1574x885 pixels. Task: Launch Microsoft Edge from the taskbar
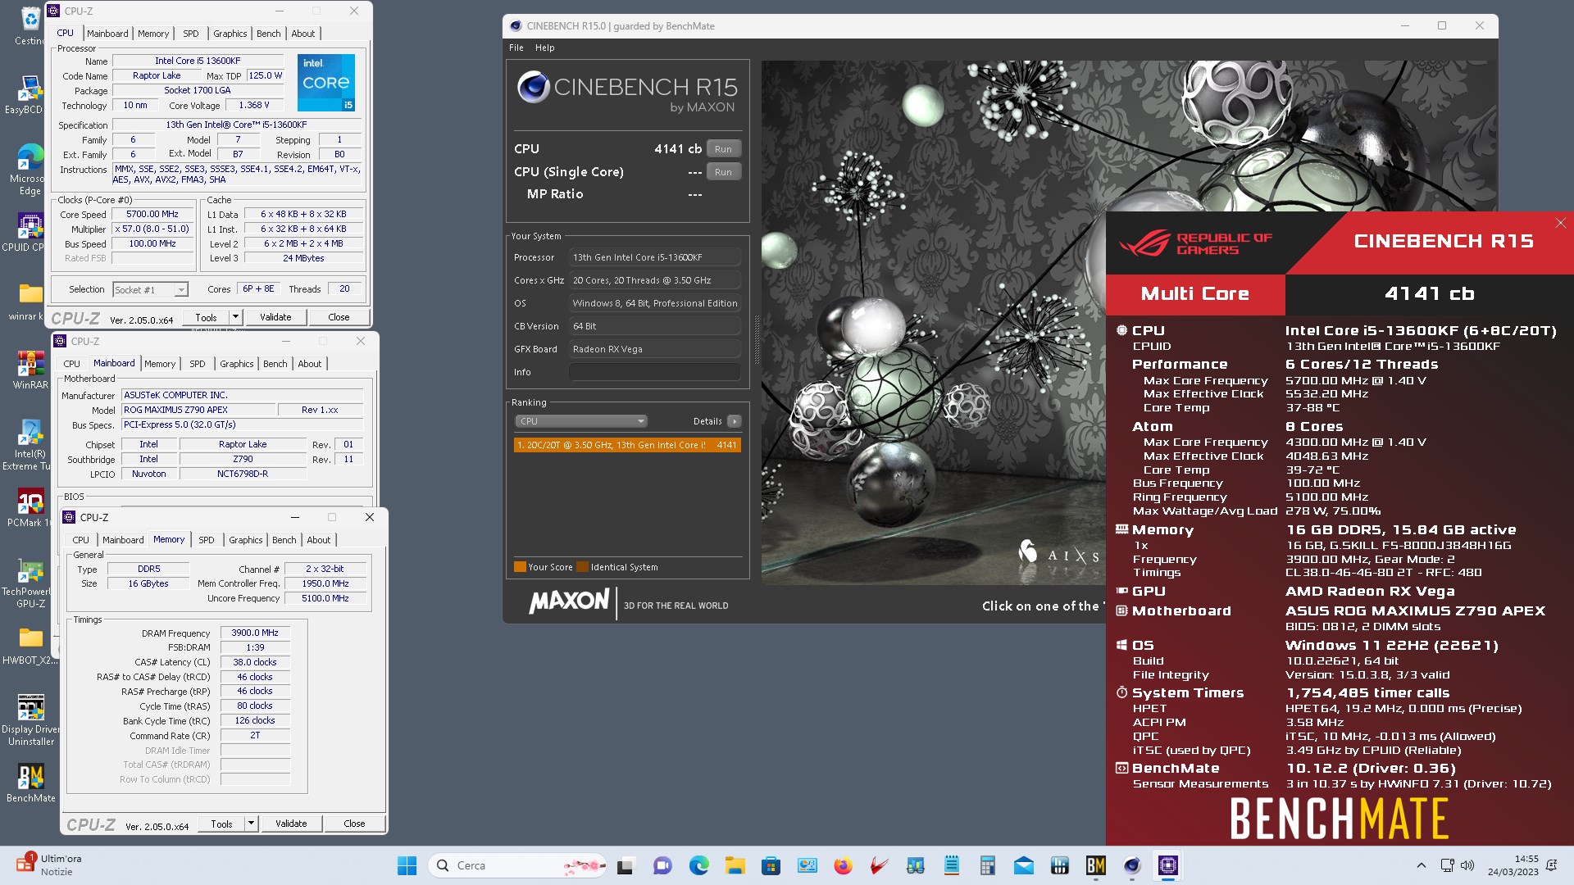click(x=698, y=865)
